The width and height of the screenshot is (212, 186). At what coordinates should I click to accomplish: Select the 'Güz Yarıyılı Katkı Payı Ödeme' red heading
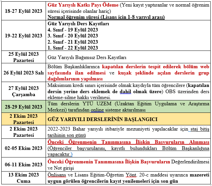point(83,5)
